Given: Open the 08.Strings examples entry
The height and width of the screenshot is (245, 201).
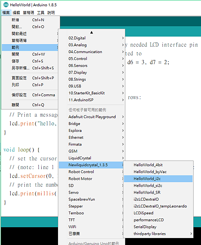Looking at the screenshot, I should click(x=92, y=79).
